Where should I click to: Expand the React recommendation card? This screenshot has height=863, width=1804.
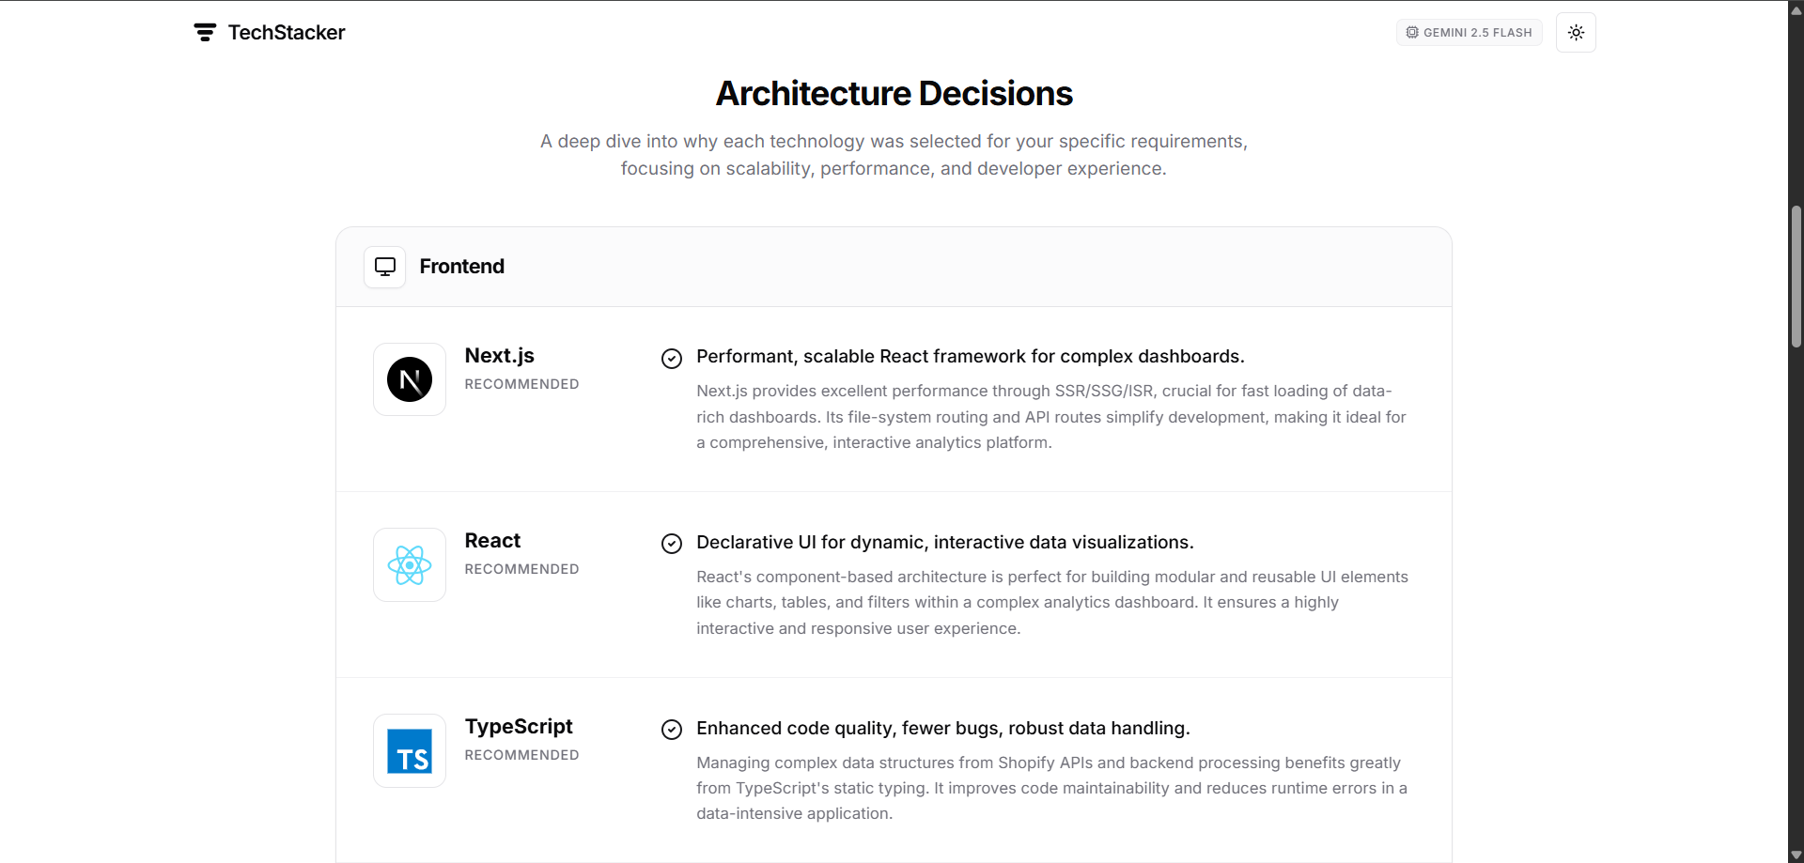point(893,584)
